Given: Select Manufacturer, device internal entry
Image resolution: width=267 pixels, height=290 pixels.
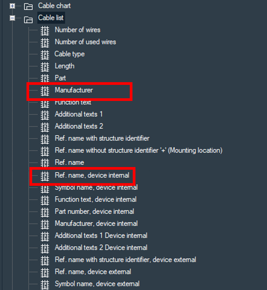Looking at the screenshot, I should click(x=96, y=223).
